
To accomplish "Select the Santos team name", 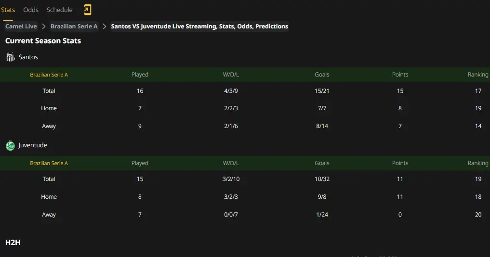I will point(28,57).
